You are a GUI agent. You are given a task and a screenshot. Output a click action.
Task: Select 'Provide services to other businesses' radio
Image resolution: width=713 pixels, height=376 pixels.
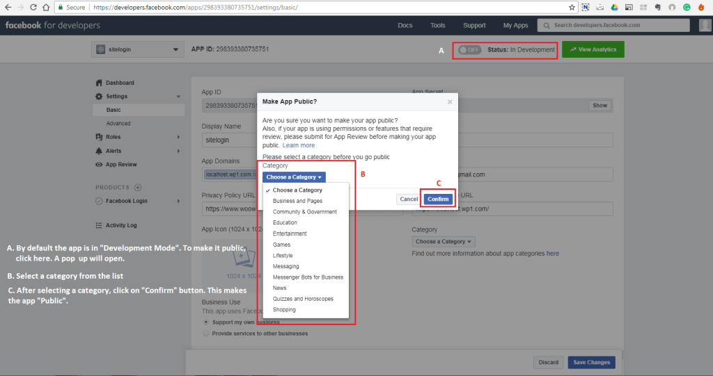(x=206, y=334)
